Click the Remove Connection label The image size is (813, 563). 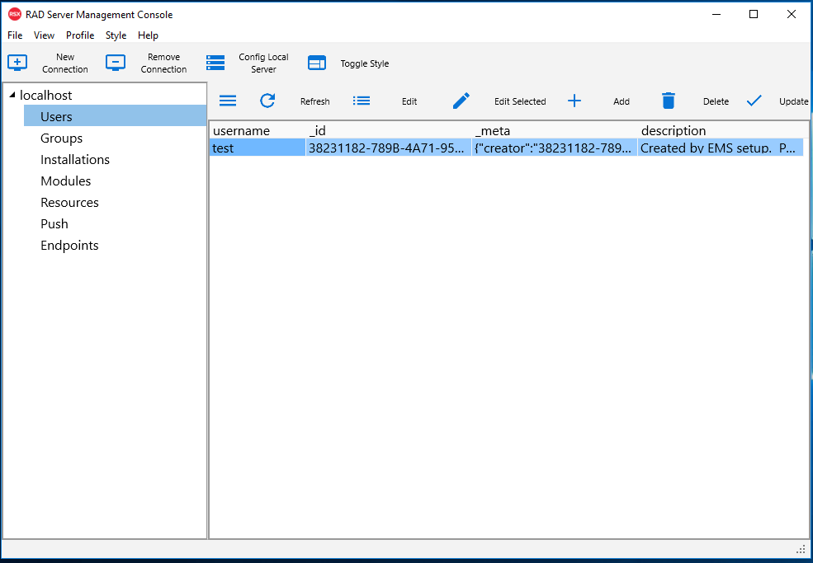[163, 63]
